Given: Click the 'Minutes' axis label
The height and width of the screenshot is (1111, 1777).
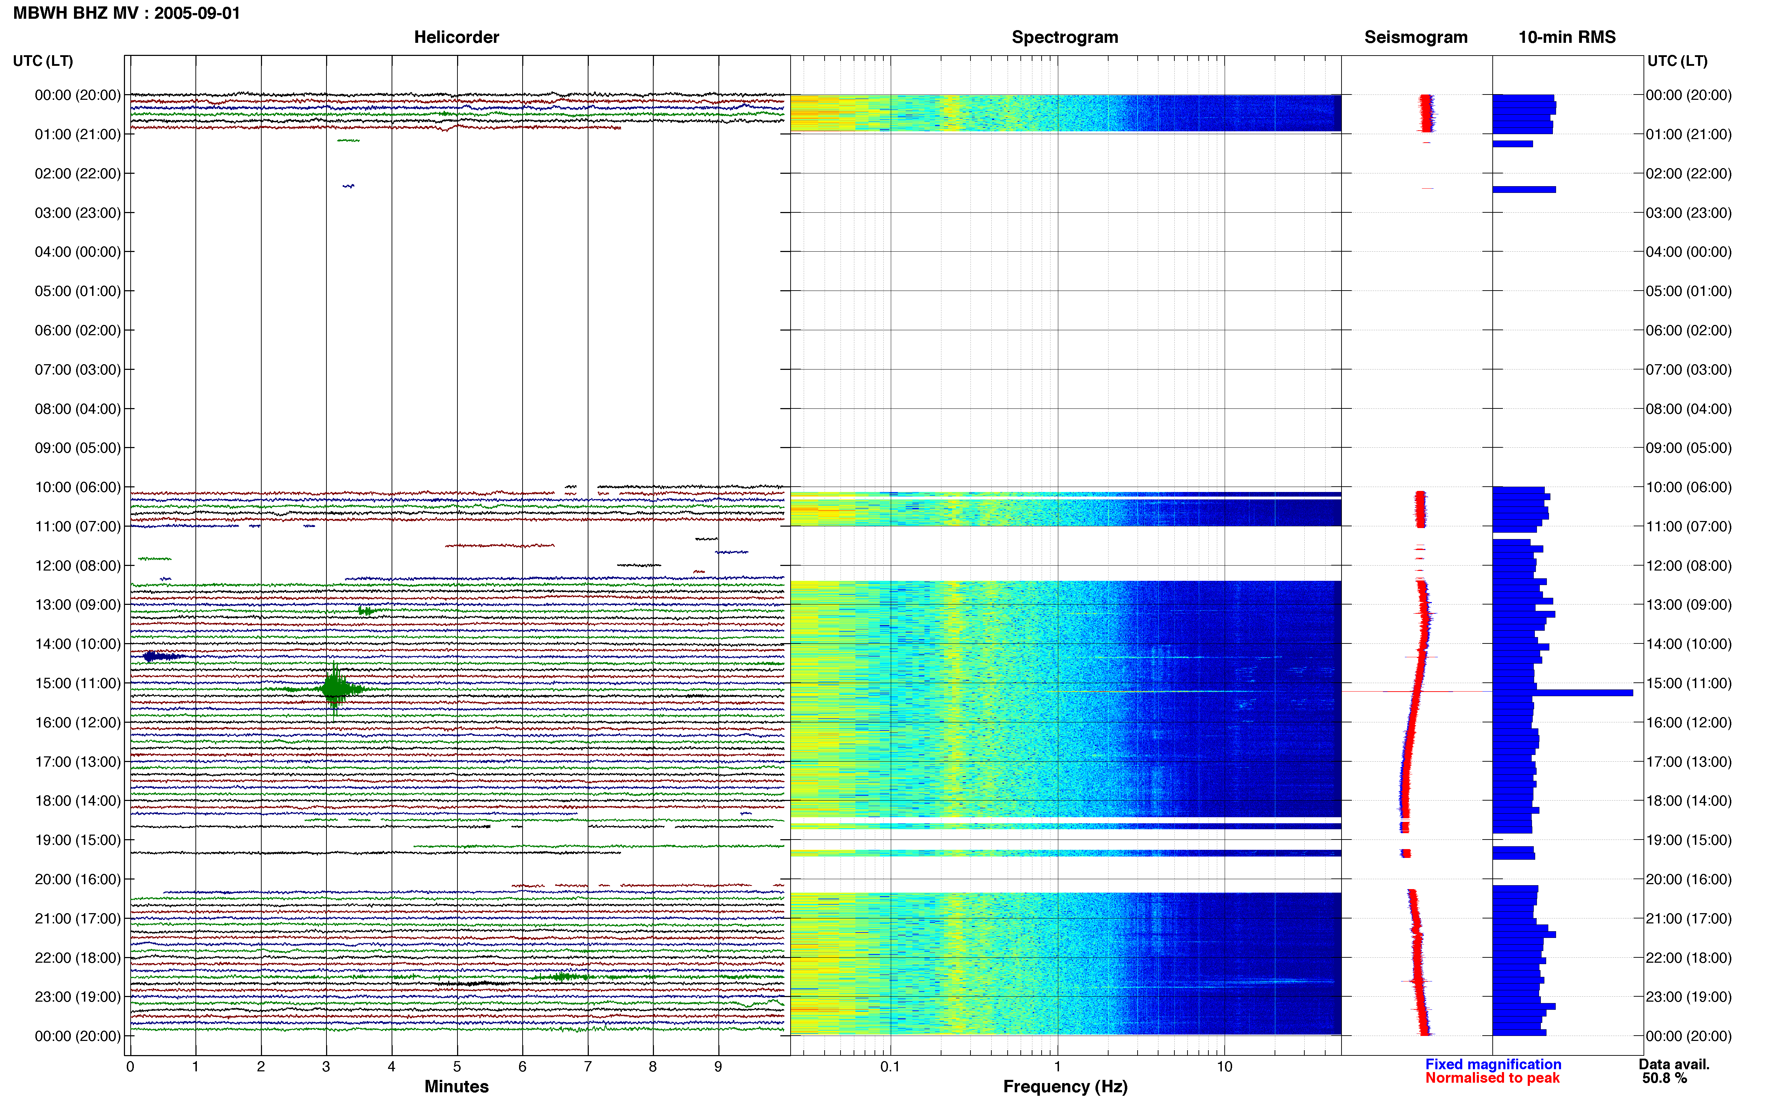Looking at the screenshot, I should (456, 1086).
